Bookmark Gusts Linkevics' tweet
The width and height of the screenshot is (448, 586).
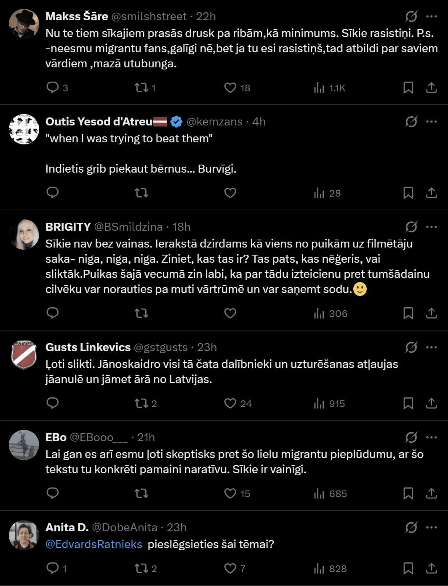coord(408,403)
